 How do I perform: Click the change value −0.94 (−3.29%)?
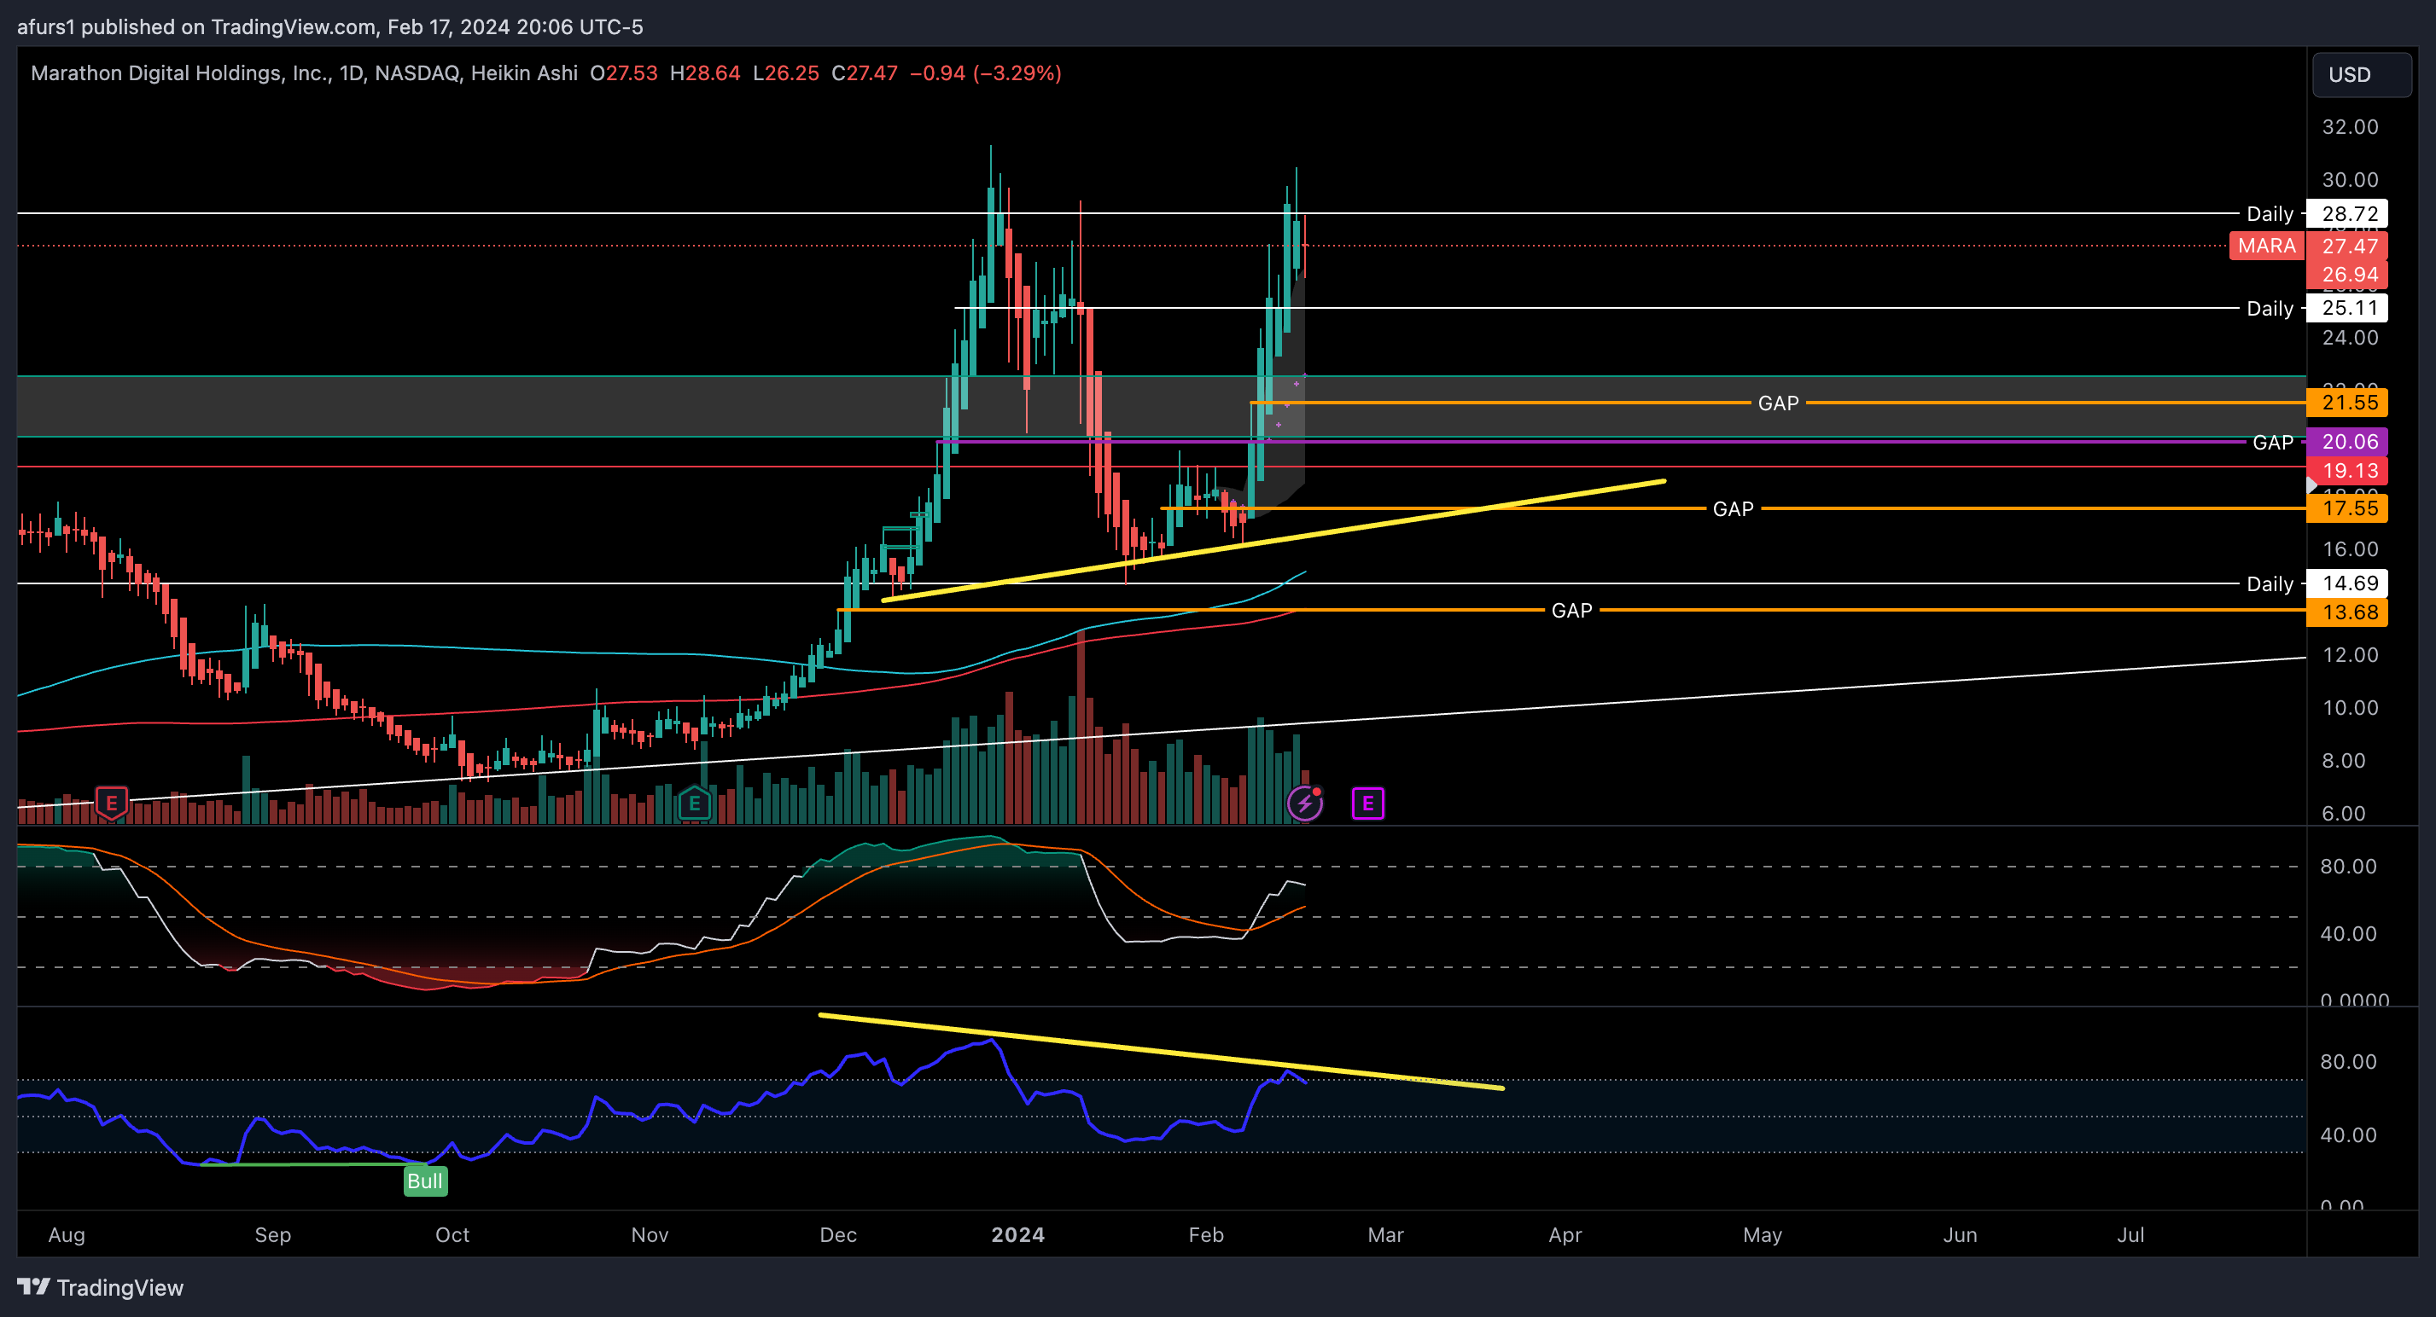[x=985, y=73]
